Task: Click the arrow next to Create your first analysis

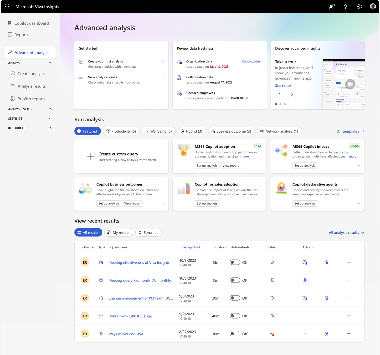Action: tap(162, 61)
